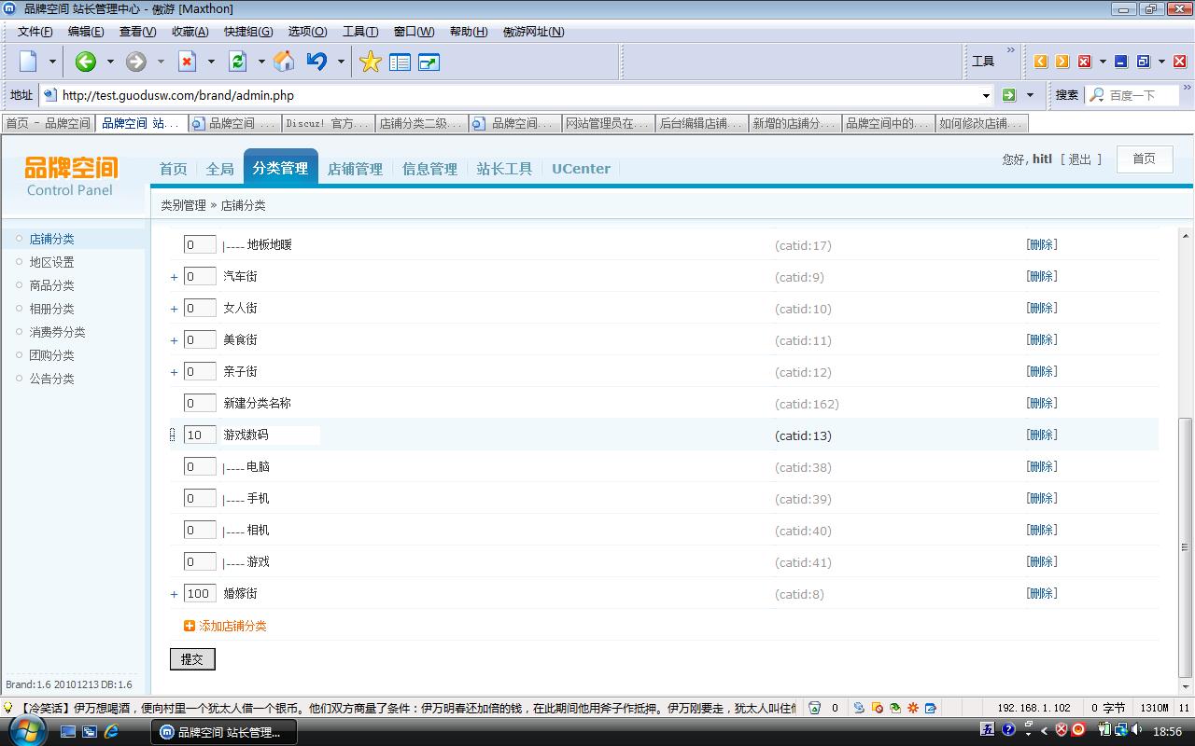Delete the 手机 subcategory via its 删除 link
The image size is (1195, 746).
1042,499
